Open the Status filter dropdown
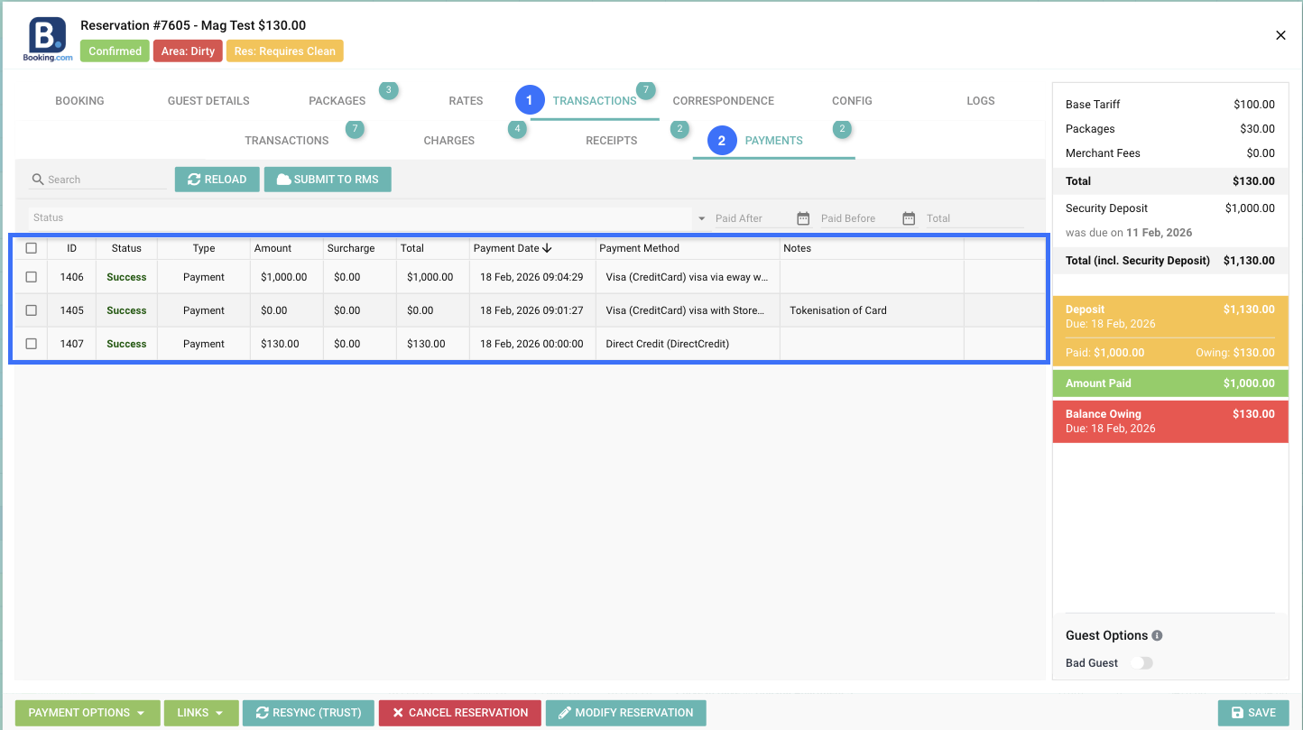 (702, 218)
